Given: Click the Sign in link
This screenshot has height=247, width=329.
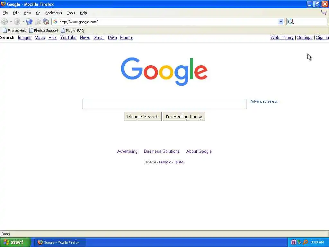Looking at the screenshot, I should coord(322,37).
